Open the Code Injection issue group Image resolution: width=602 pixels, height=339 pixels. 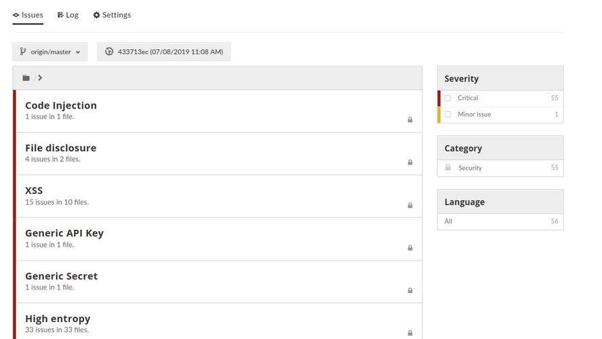point(61,106)
